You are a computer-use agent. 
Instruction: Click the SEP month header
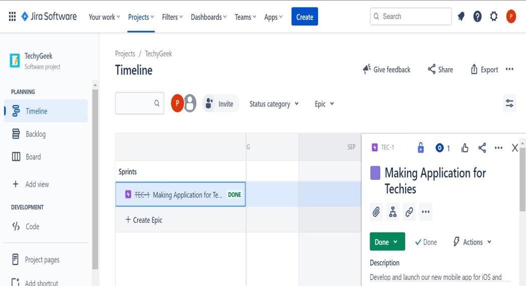(x=351, y=147)
